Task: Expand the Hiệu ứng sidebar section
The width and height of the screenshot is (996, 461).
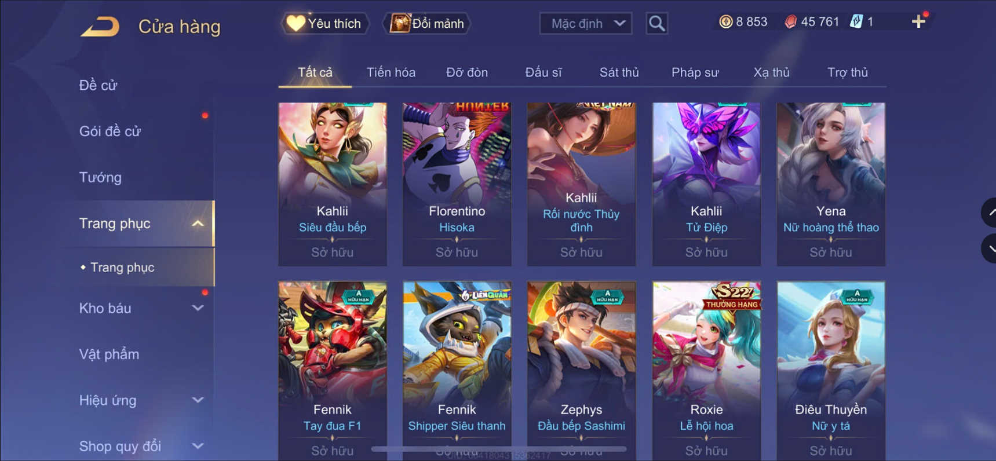Action: (198, 400)
